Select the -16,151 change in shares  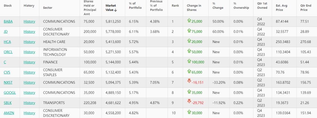(x=197, y=83)
